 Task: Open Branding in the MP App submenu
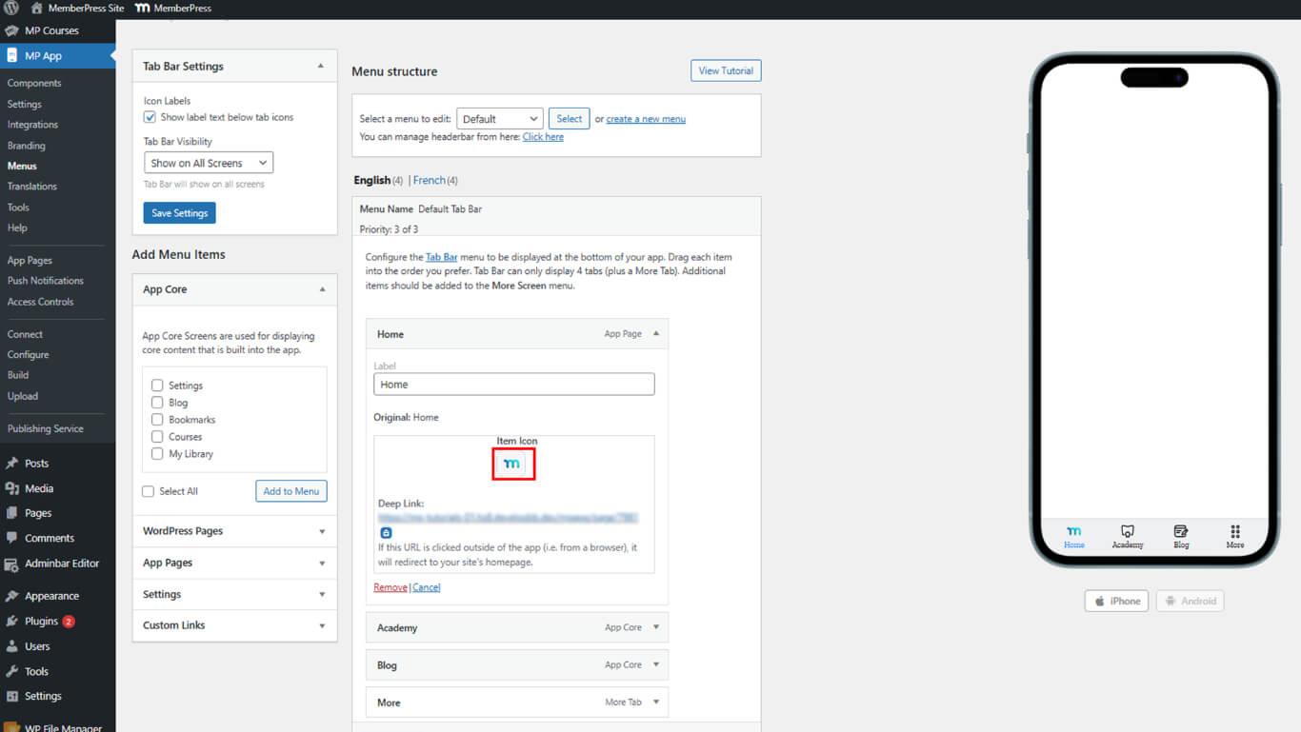point(27,146)
